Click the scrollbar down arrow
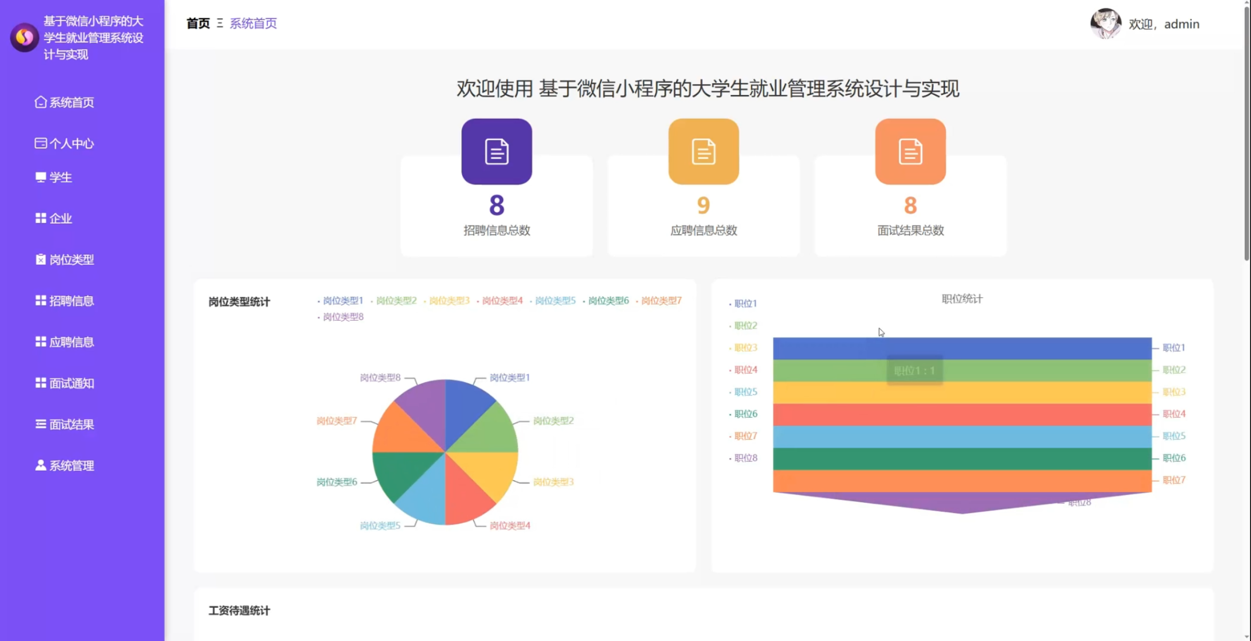The height and width of the screenshot is (641, 1251). [1246, 637]
